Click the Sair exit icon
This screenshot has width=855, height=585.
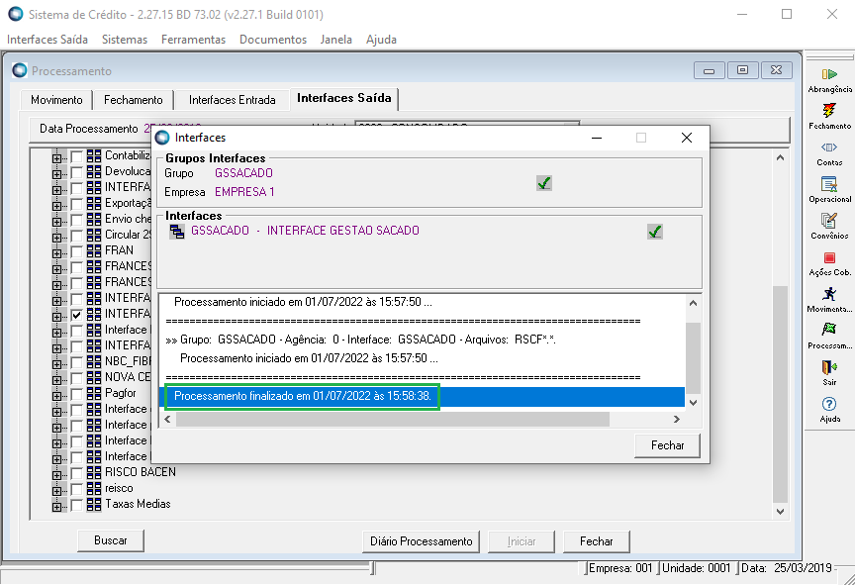point(829,367)
